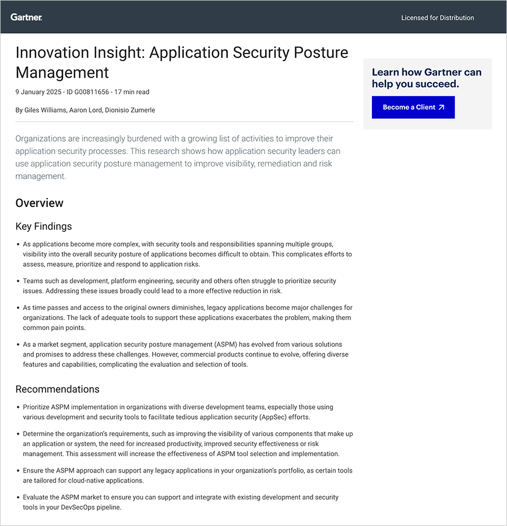The width and height of the screenshot is (507, 526).
Task: Click the Key Findings heading
Action: 43,226
